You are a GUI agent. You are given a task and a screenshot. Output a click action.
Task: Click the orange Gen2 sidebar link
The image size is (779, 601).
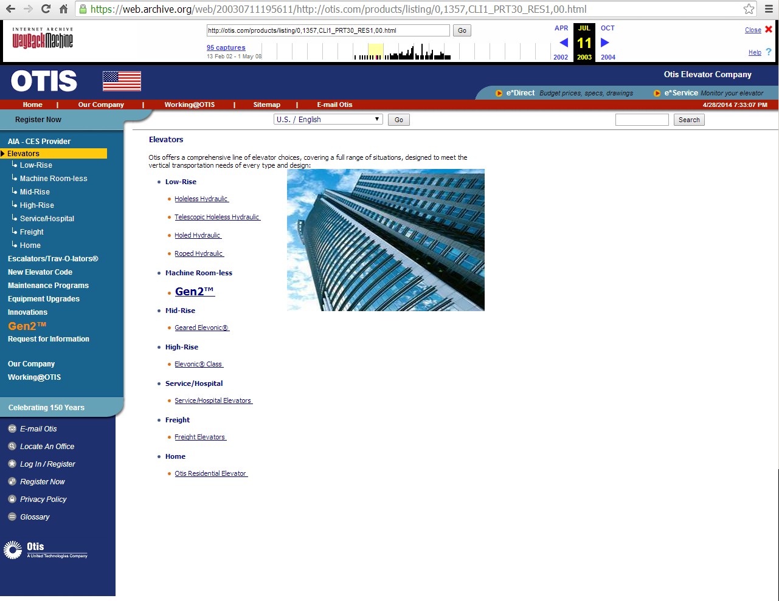click(x=27, y=326)
